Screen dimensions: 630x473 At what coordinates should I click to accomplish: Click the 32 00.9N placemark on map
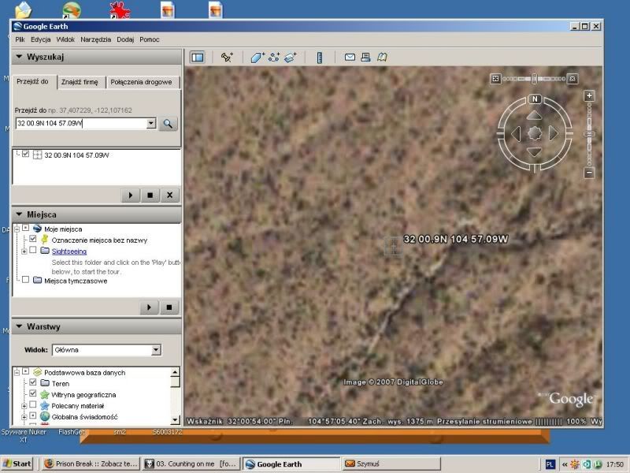393,246
